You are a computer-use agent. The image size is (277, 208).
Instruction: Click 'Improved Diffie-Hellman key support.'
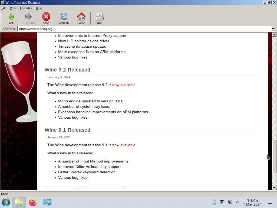90,167
